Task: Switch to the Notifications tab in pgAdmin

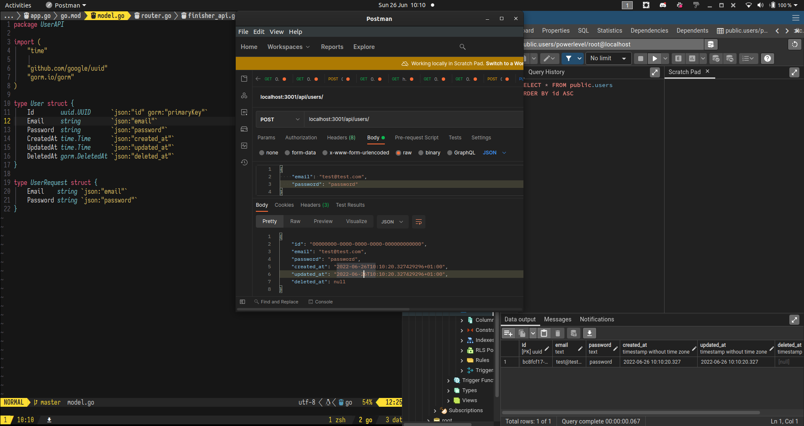Action: [x=597, y=320]
